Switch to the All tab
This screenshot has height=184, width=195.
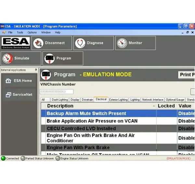(x=45, y=100)
